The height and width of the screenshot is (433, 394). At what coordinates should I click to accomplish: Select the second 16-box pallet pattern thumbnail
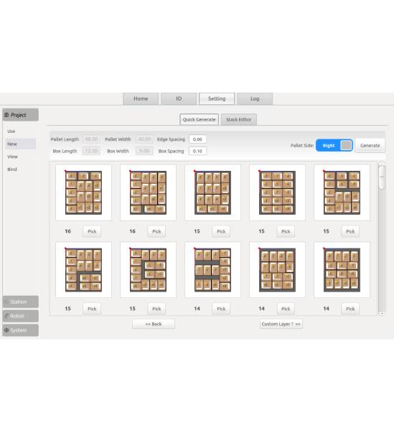pos(148,192)
